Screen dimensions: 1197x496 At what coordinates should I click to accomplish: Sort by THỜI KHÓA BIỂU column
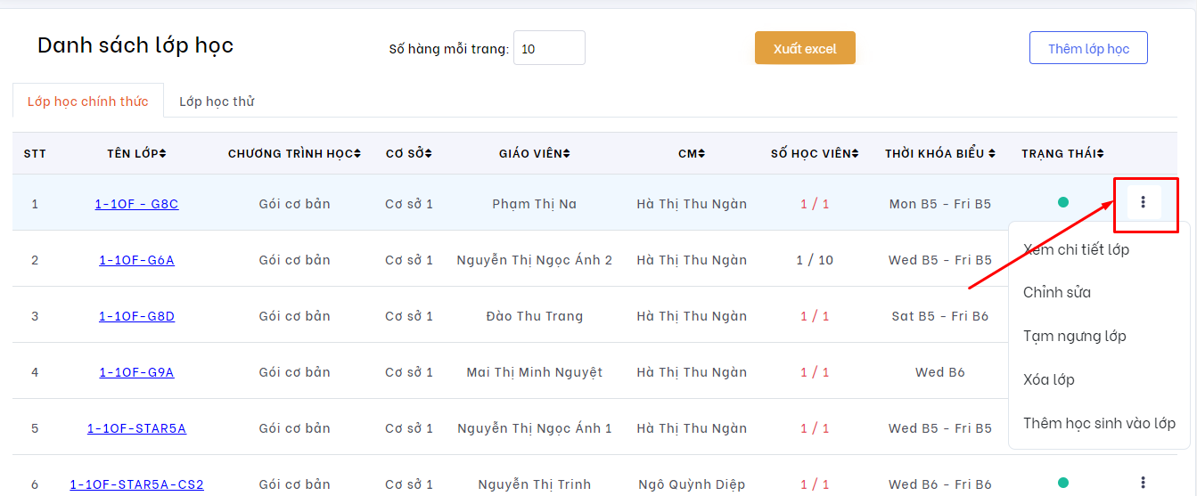click(x=939, y=154)
